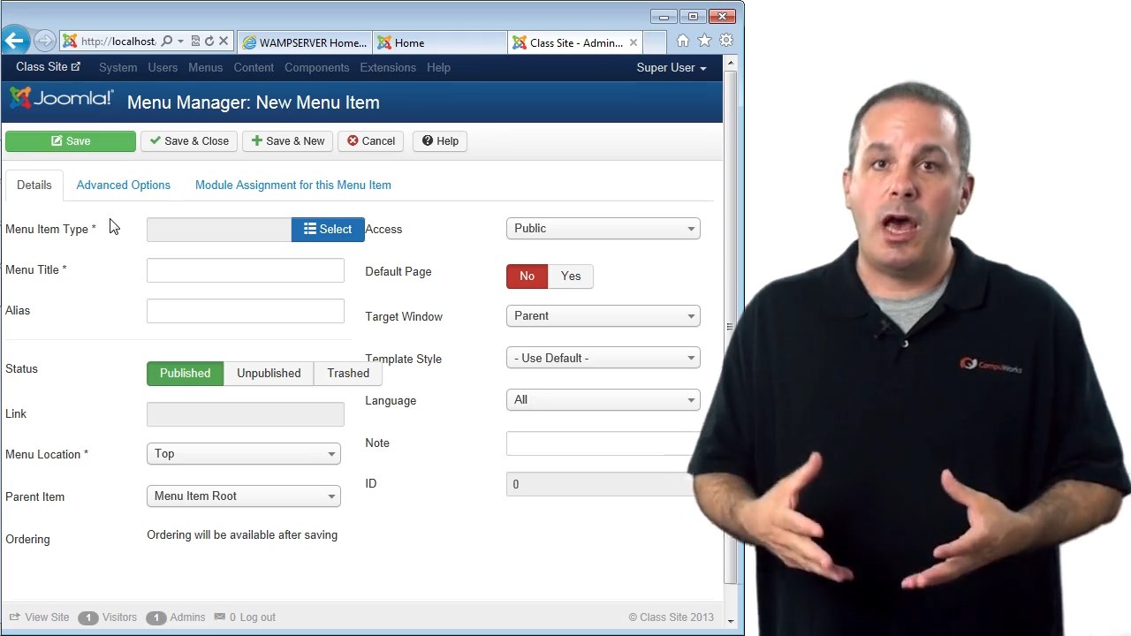Click the browser forward arrow button
Screen dimensions: 1131x636
(45, 42)
